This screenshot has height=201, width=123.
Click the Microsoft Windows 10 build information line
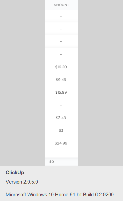[x=60, y=195]
